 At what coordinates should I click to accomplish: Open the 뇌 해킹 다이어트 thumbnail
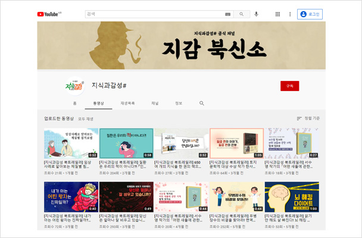292,197
